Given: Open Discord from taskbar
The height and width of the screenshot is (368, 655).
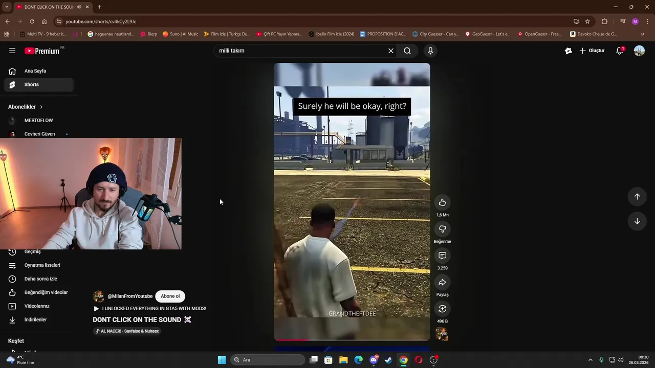Looking at the screenshot, I should click(374, 360).
